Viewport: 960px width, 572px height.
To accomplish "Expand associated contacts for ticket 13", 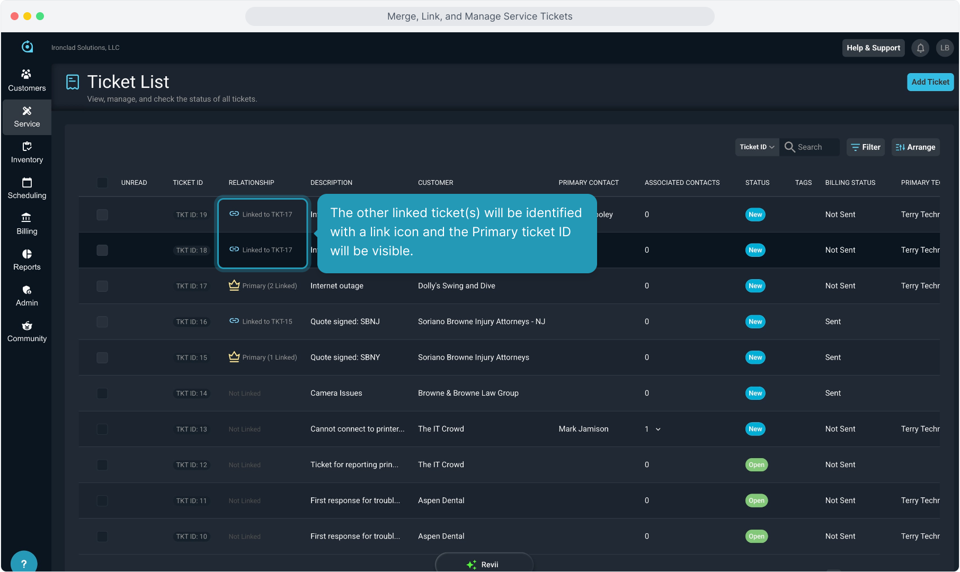I will coord(658,430).
